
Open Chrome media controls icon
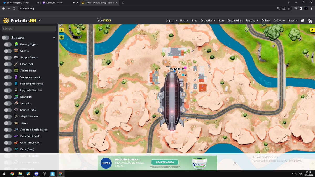(296, 8)
